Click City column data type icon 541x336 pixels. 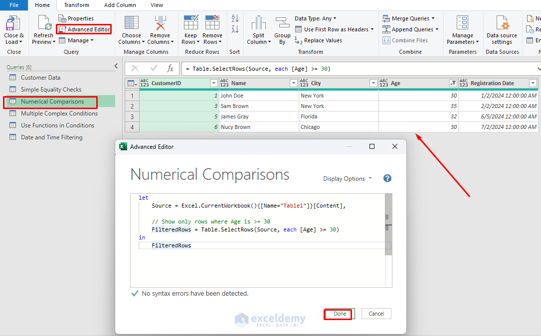pos(304,83)
